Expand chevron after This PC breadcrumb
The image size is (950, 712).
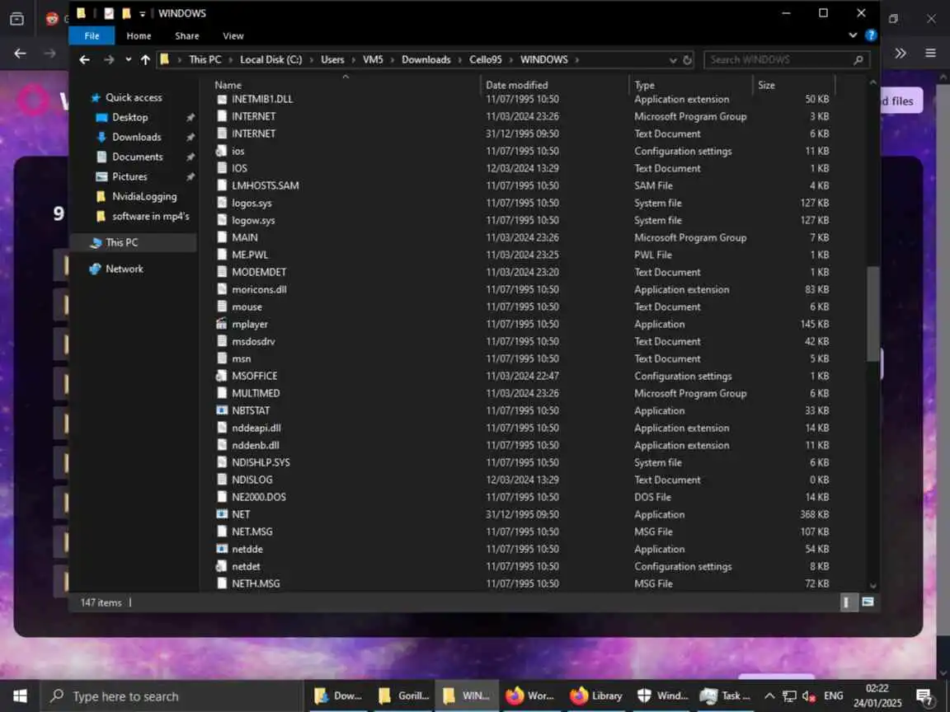pos(231,60)
